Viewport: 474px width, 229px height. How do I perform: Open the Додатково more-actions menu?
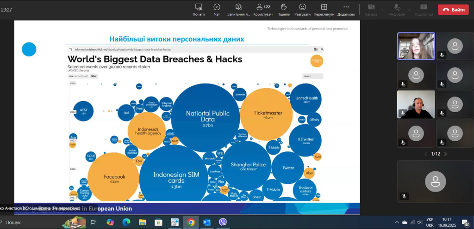346,10
